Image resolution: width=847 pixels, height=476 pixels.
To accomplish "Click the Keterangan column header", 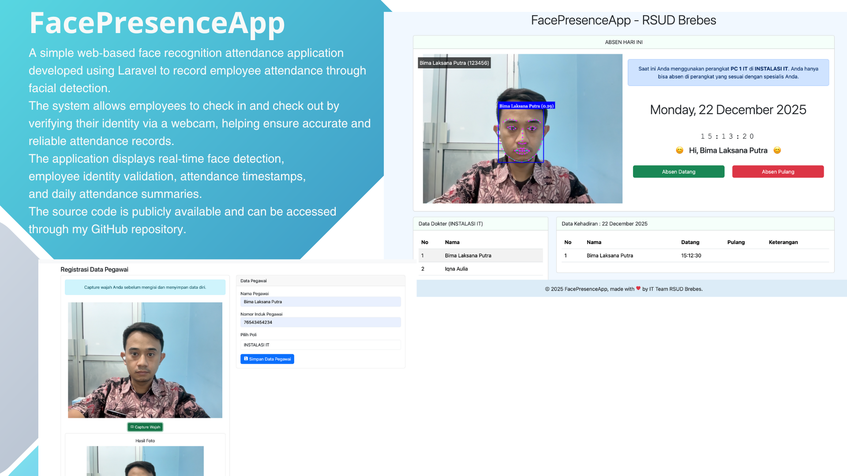I will coord(783,242).
